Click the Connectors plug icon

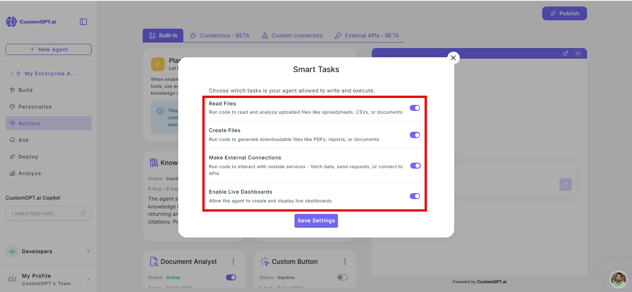[x=194, y=36]
